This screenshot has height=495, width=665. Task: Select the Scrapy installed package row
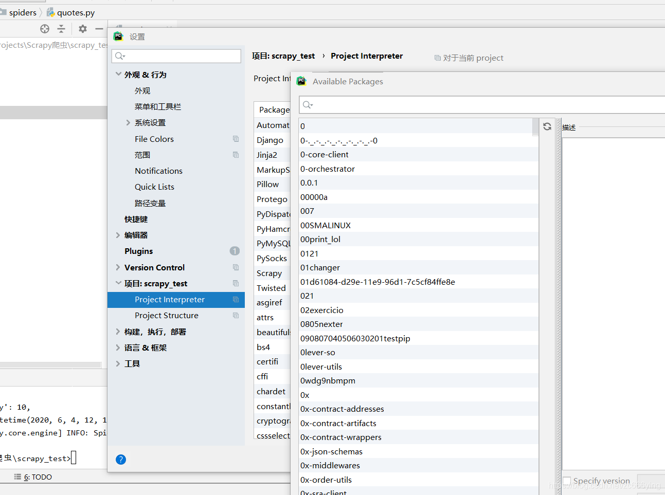(273, 273)
